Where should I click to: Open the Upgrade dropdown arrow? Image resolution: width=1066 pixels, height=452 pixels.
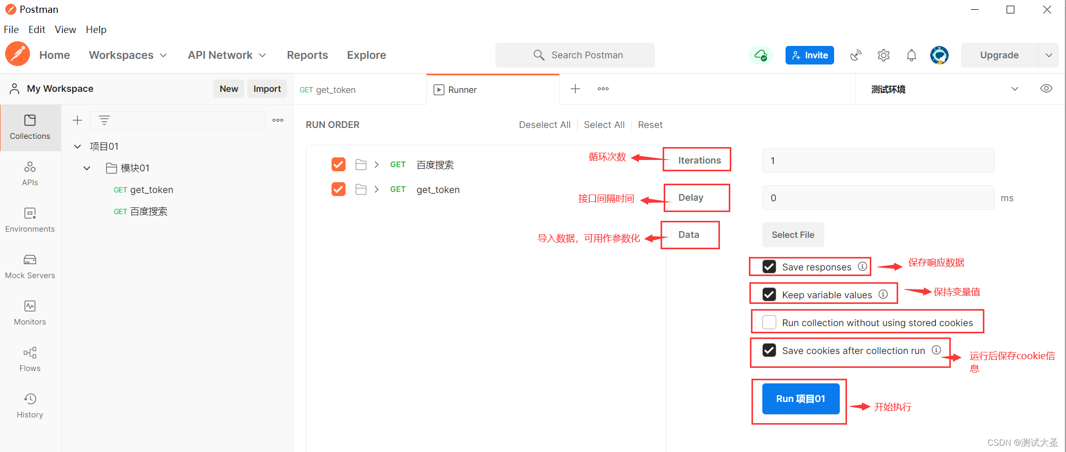pos(1049,55)
